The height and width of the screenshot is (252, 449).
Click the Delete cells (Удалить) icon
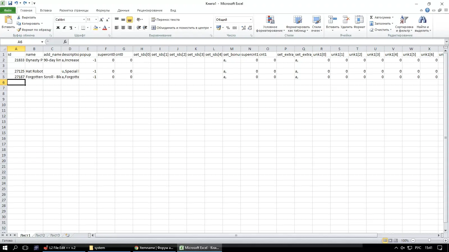346,20
